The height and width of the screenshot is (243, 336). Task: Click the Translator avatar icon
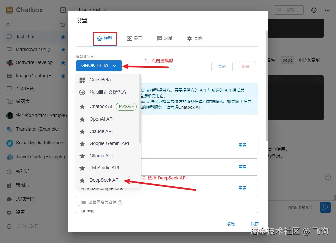click(10, 129)
